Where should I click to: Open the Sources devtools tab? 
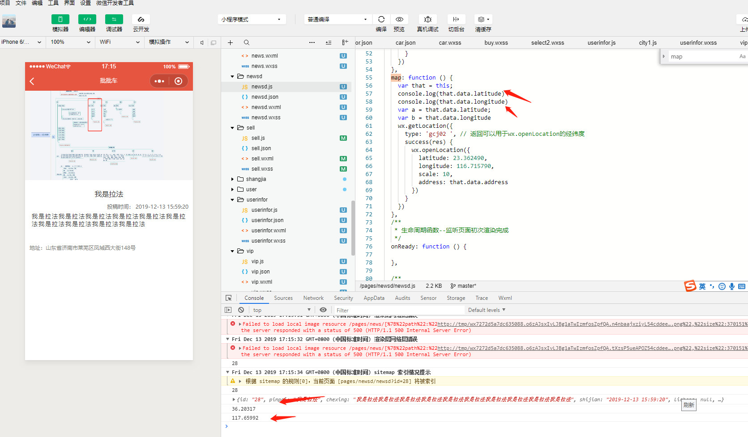(283, 298)
